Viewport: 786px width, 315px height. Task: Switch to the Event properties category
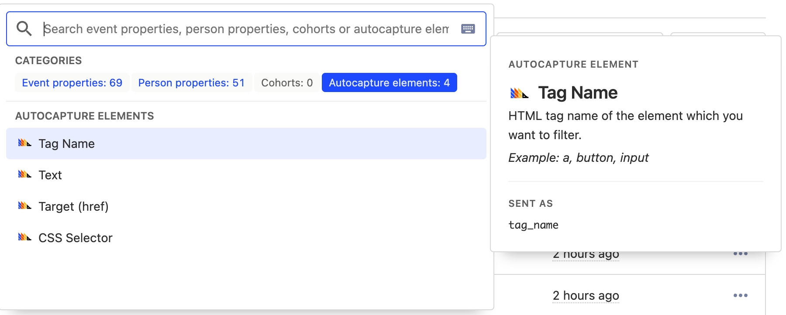pyautogui.click(x=72, y=82)
